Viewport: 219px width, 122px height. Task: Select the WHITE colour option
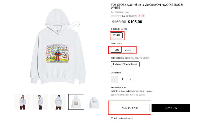(117, 35)
